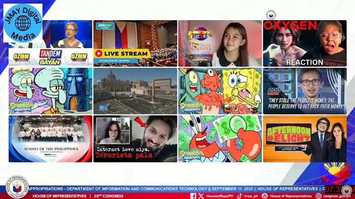Select the video of girl in white collar
Image resolution: width=355 pixels, height=199 pixels.
coord(220,43)
